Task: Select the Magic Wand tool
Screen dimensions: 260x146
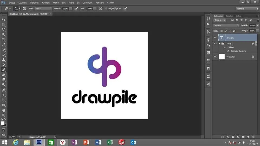Action: [x=4, y=35]
